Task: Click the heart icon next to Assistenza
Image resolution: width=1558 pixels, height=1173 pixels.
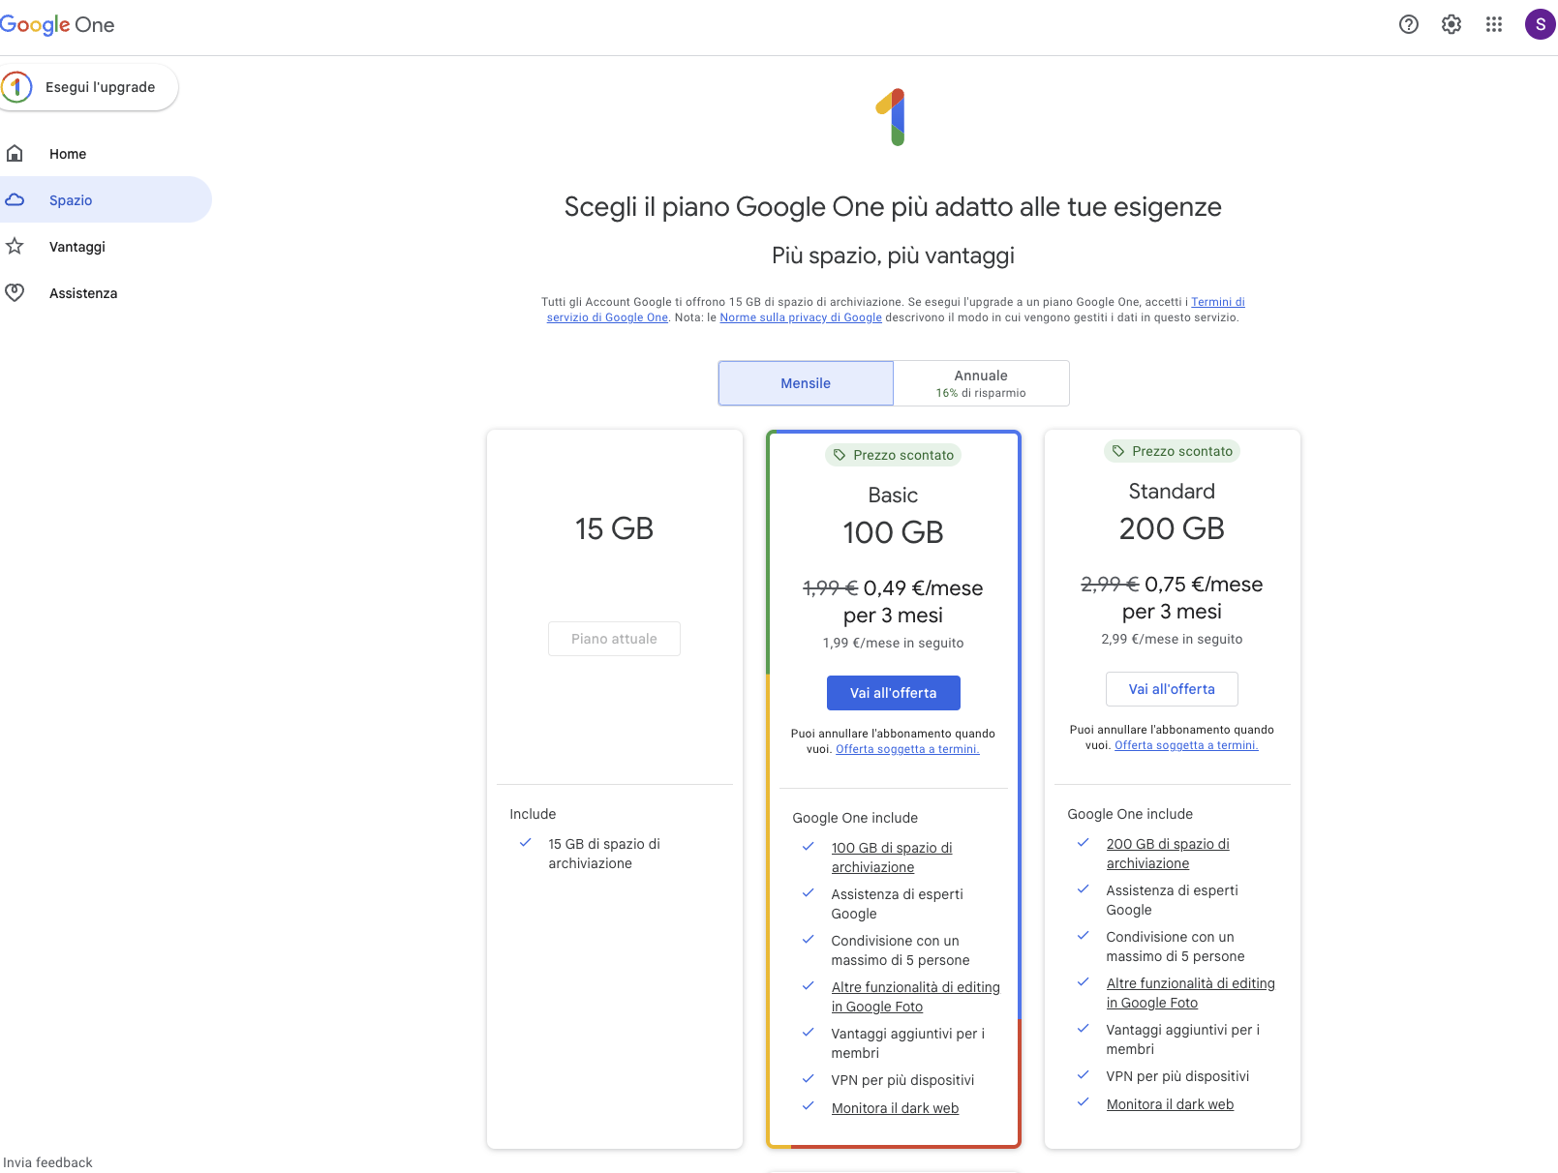Action: tap(15, 293)
